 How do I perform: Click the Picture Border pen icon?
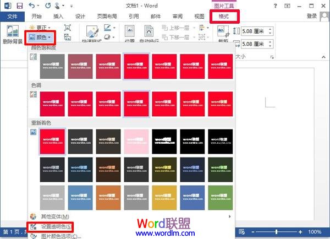click(107, 28)
